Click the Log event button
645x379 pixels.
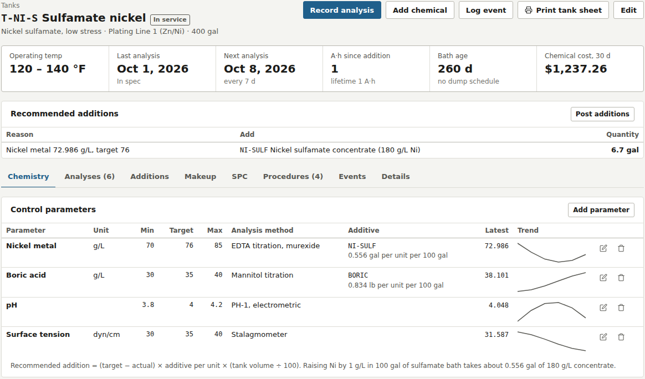pyautogui.click(x=486, y=11)
